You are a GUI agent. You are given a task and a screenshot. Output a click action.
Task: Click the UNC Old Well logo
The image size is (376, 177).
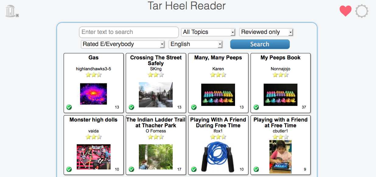click(10, 10)
